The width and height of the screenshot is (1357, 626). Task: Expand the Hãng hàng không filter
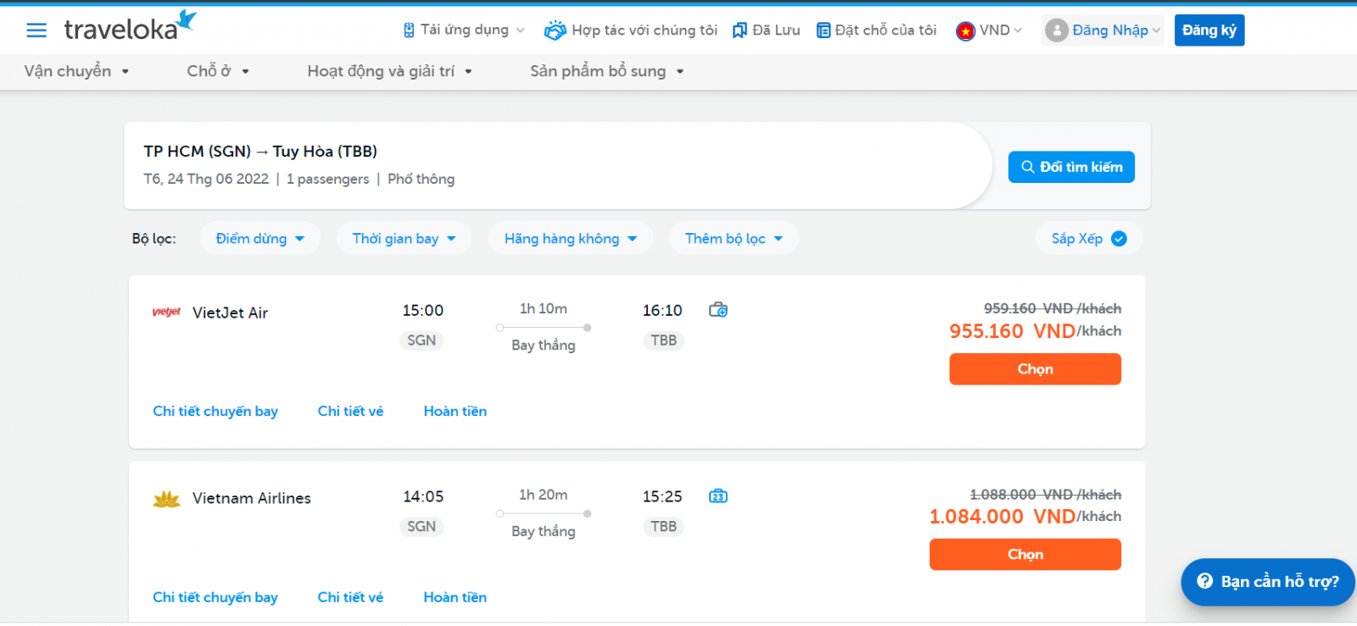pyautogui.click(x=570, y=239)
